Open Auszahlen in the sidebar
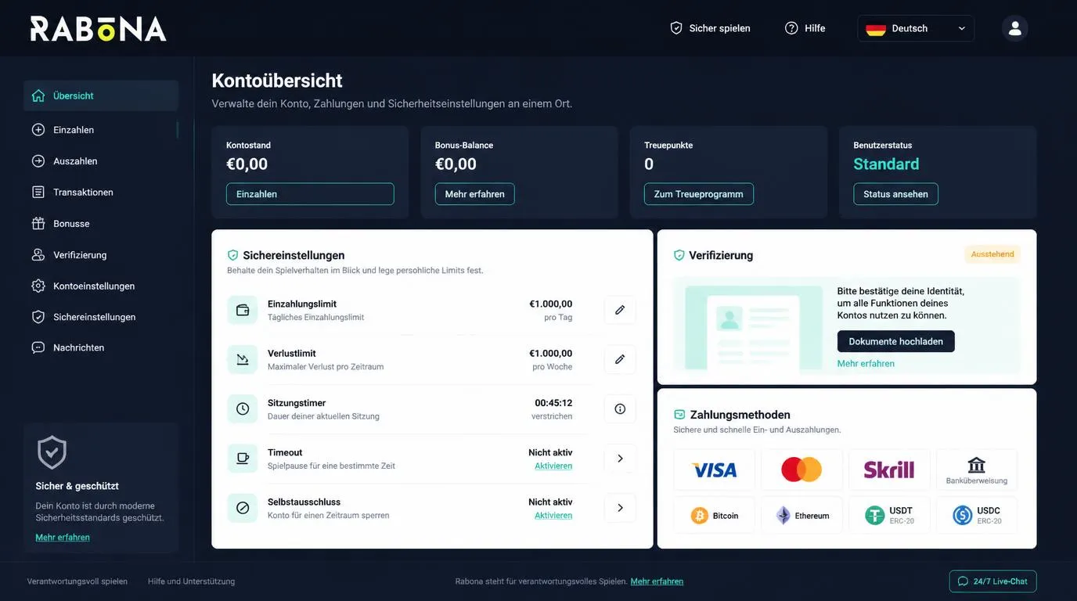1077x601 pixels. [101, 161]
